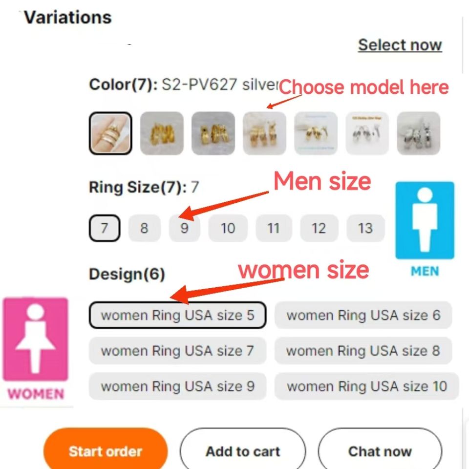
Task: Select ring size 8
Action: (145, 228)
